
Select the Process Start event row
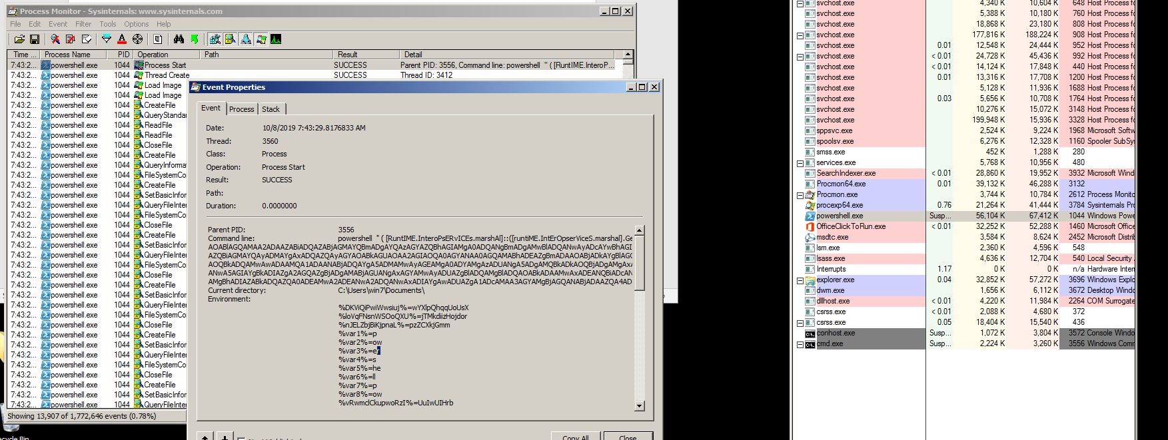pos(315,65)
